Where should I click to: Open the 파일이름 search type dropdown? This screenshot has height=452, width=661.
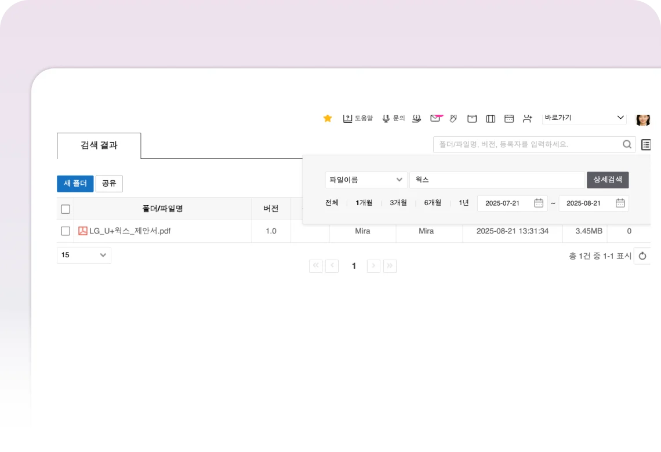(366, 180)
